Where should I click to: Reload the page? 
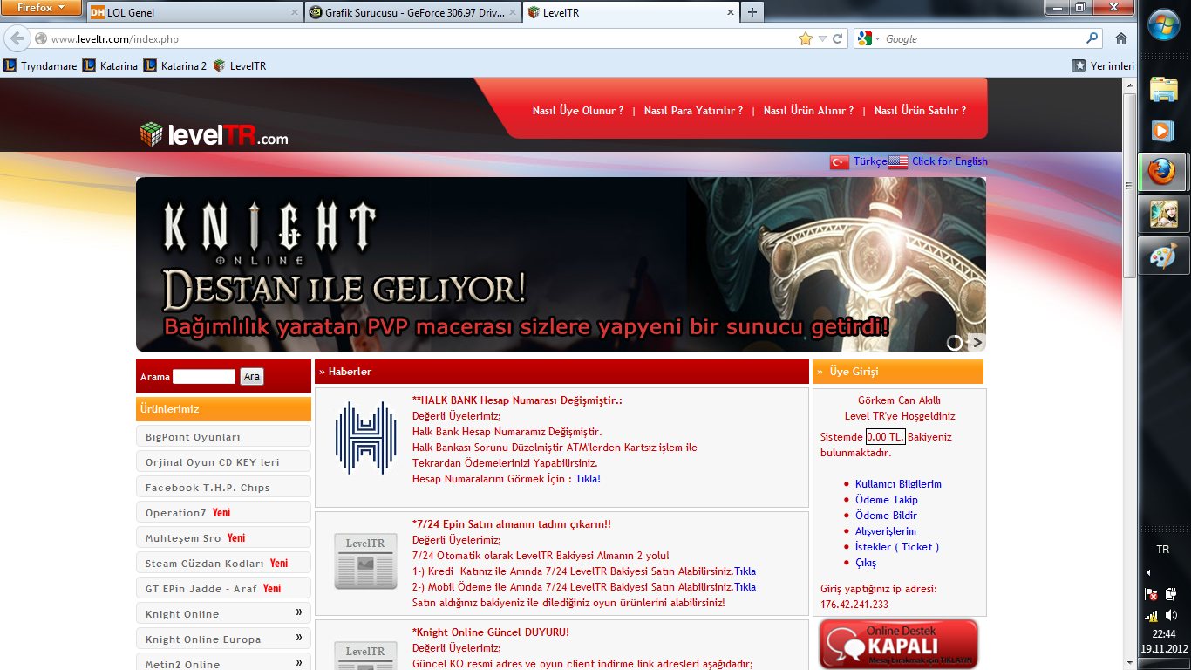tap(838, 39)
